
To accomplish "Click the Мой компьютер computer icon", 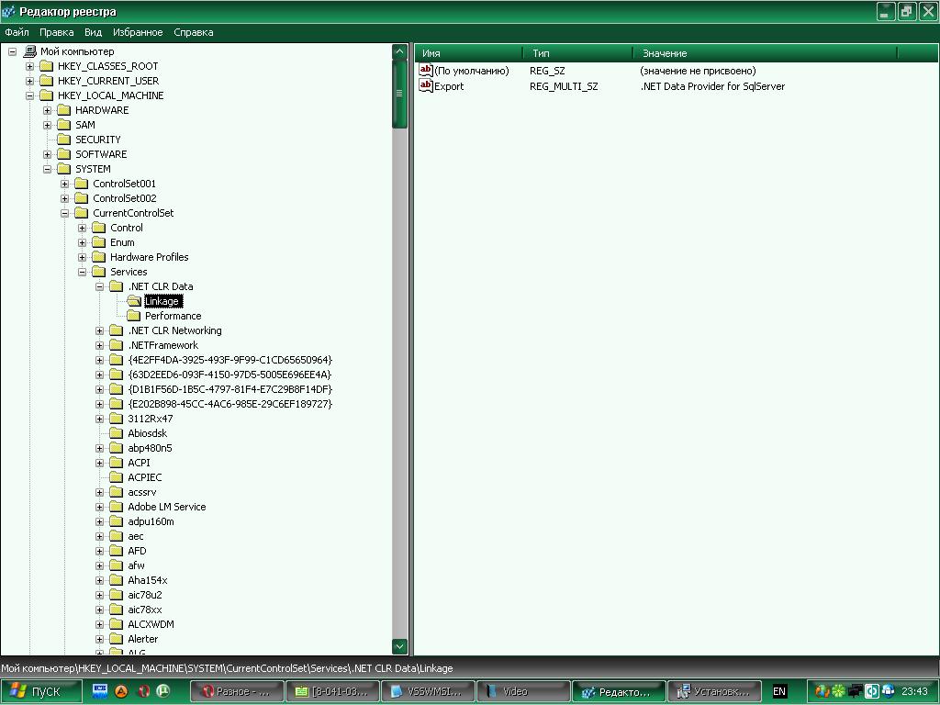I will click(29, 51).
